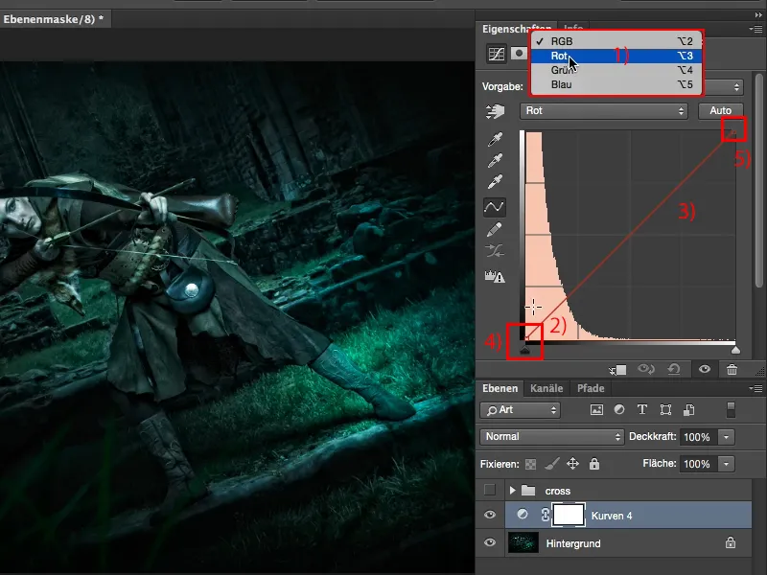Image resolution: width=767 pixels, height=575 pixels.
Task: Toggle the layer filter switch
Action: (x=731, y=410)
